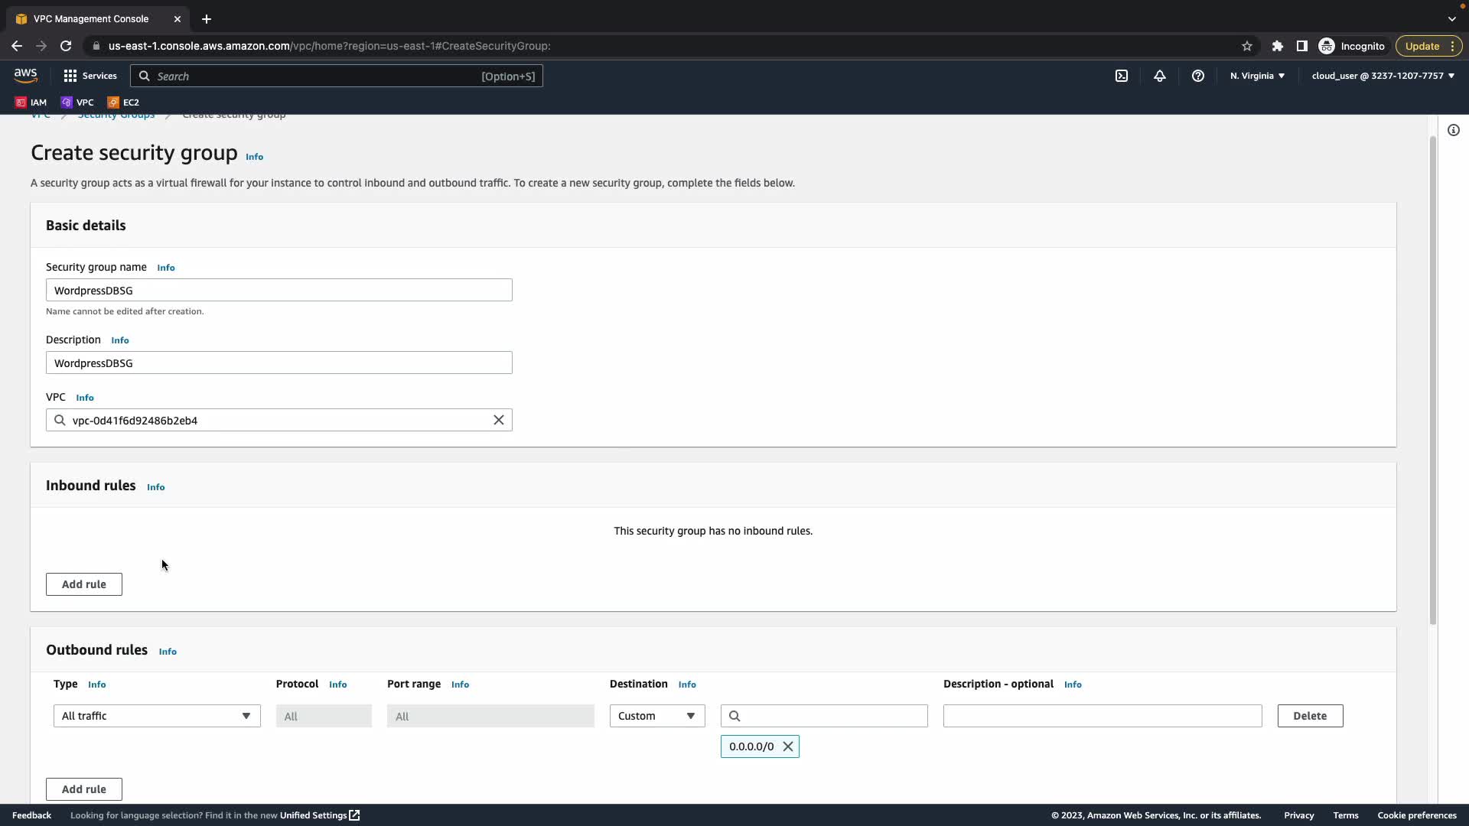Add rule under Inbound rules
The image size is (1469, 826).
point(84,584)
